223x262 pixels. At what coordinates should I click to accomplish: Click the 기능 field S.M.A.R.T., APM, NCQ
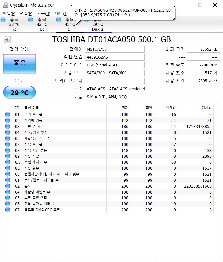coord(153,97)
